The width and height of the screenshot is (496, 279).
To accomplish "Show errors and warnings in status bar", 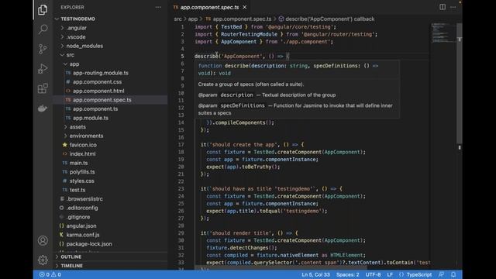I will (50, 274).
